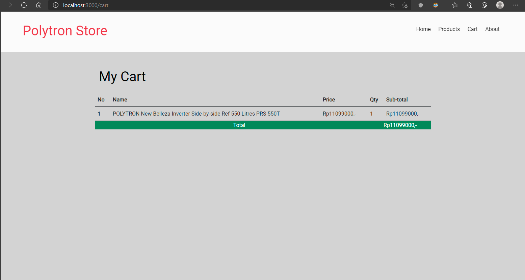Open the zoom magnifier in address bar
This screenshot has height=280, width=525.
tap(392, 5)
